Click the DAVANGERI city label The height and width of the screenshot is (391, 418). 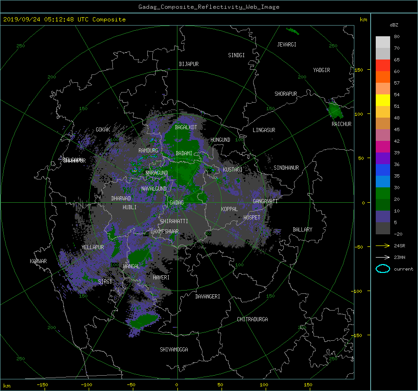[208, 297]
